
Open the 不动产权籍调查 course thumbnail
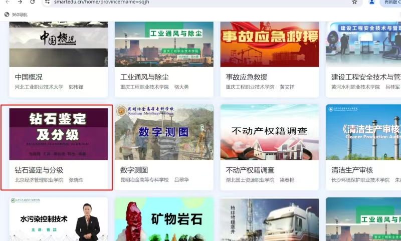(x=270, y=132)
